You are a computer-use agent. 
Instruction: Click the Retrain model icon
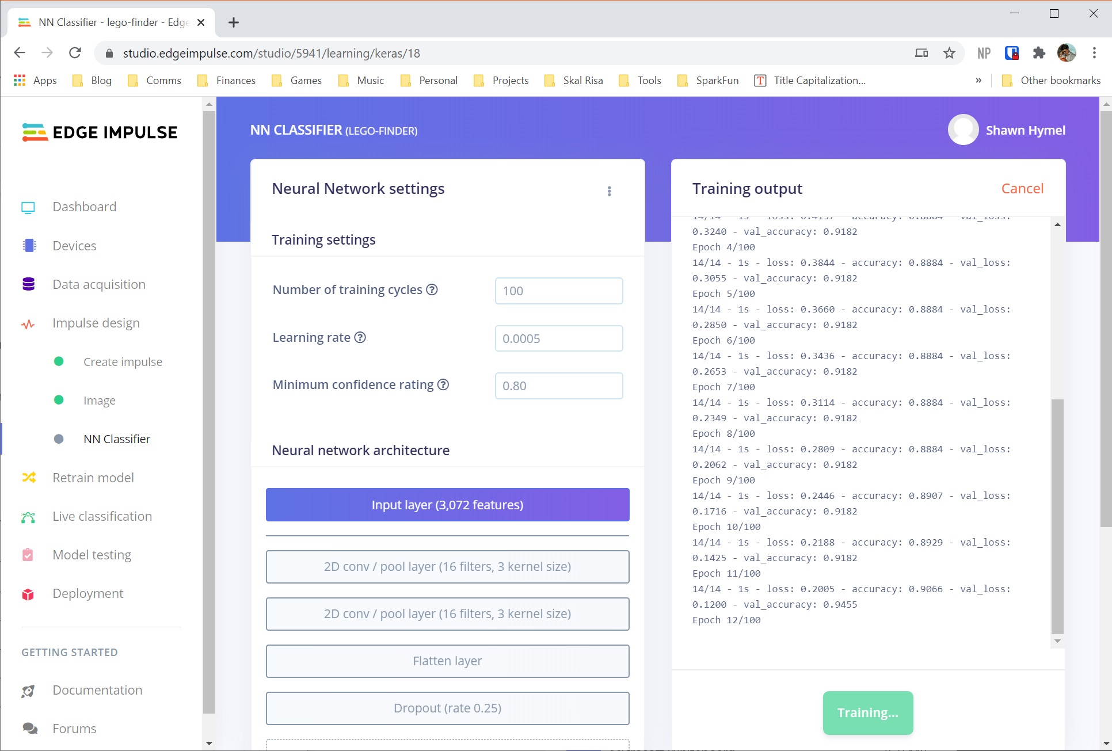(29, 477)
